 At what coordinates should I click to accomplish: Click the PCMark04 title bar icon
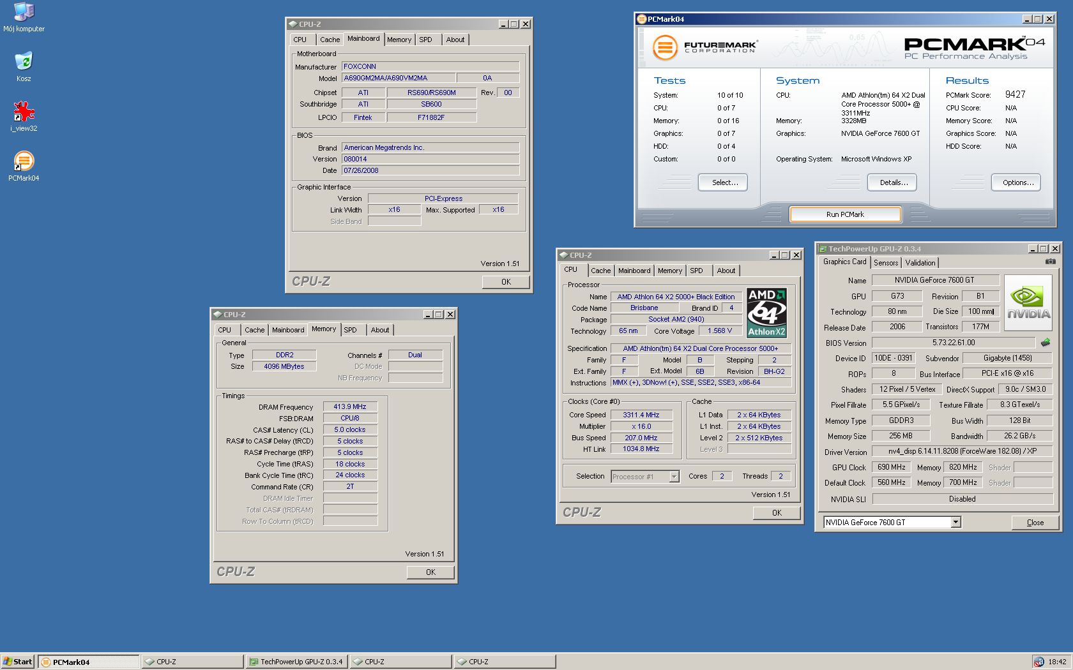641,19
